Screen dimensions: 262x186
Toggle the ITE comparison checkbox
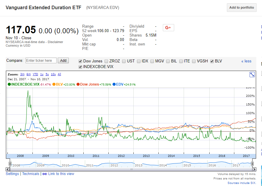point(181,61)
